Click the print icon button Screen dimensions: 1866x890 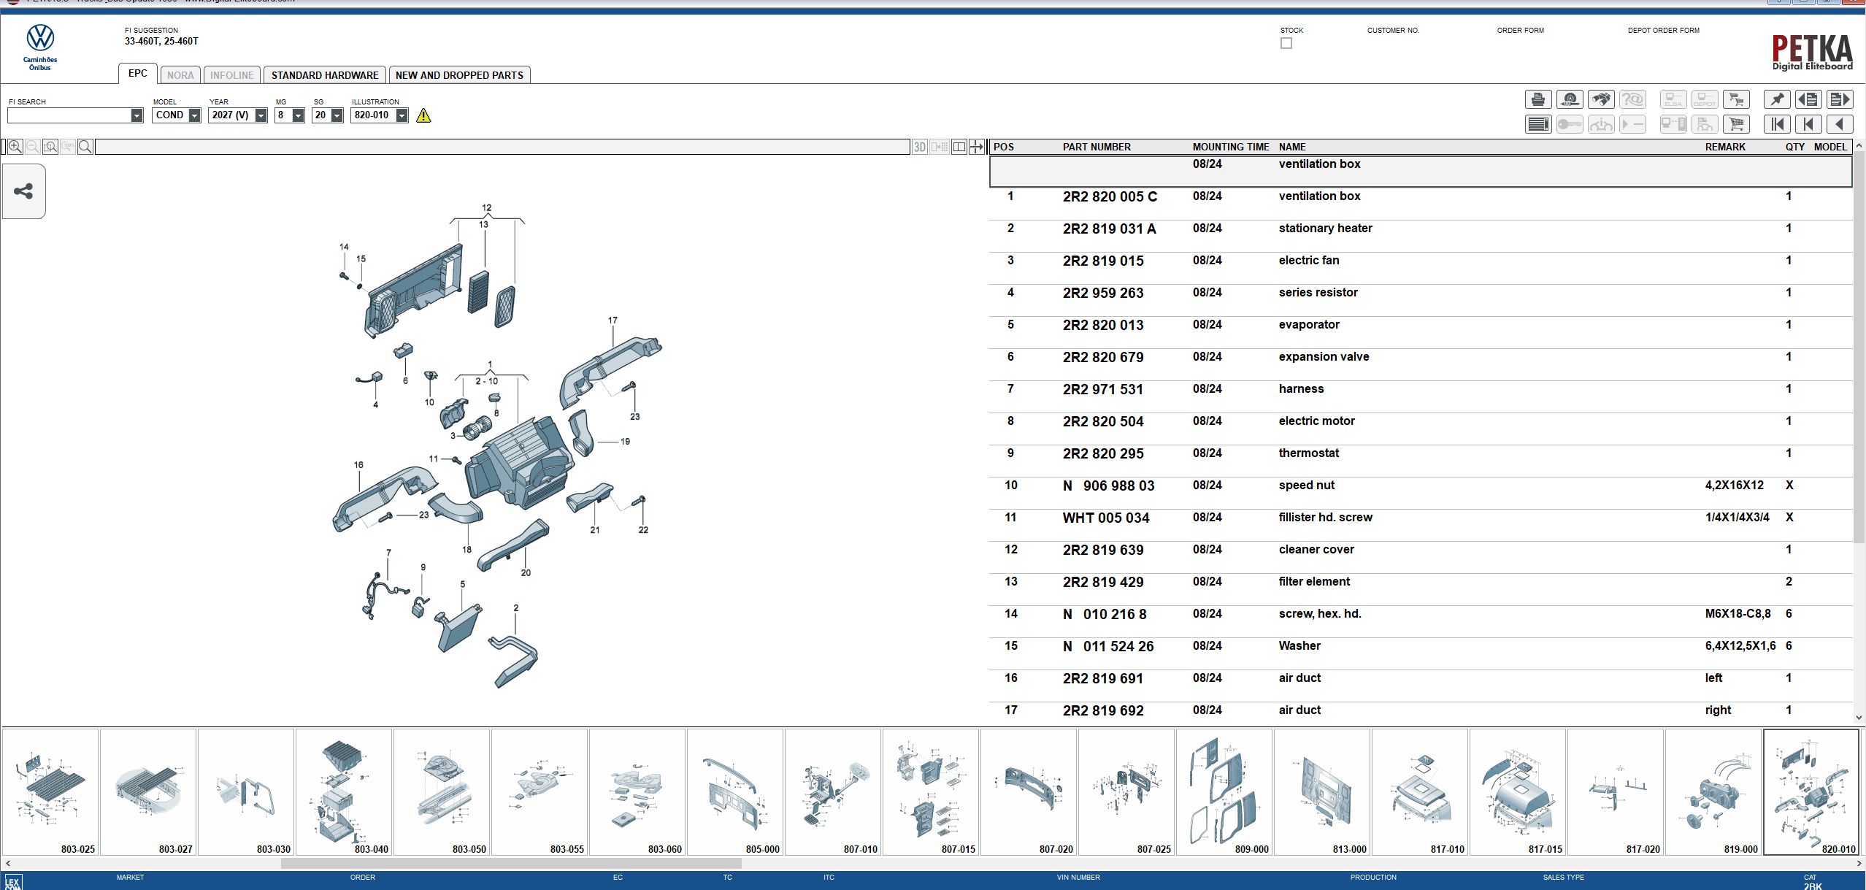(1537, 99)
